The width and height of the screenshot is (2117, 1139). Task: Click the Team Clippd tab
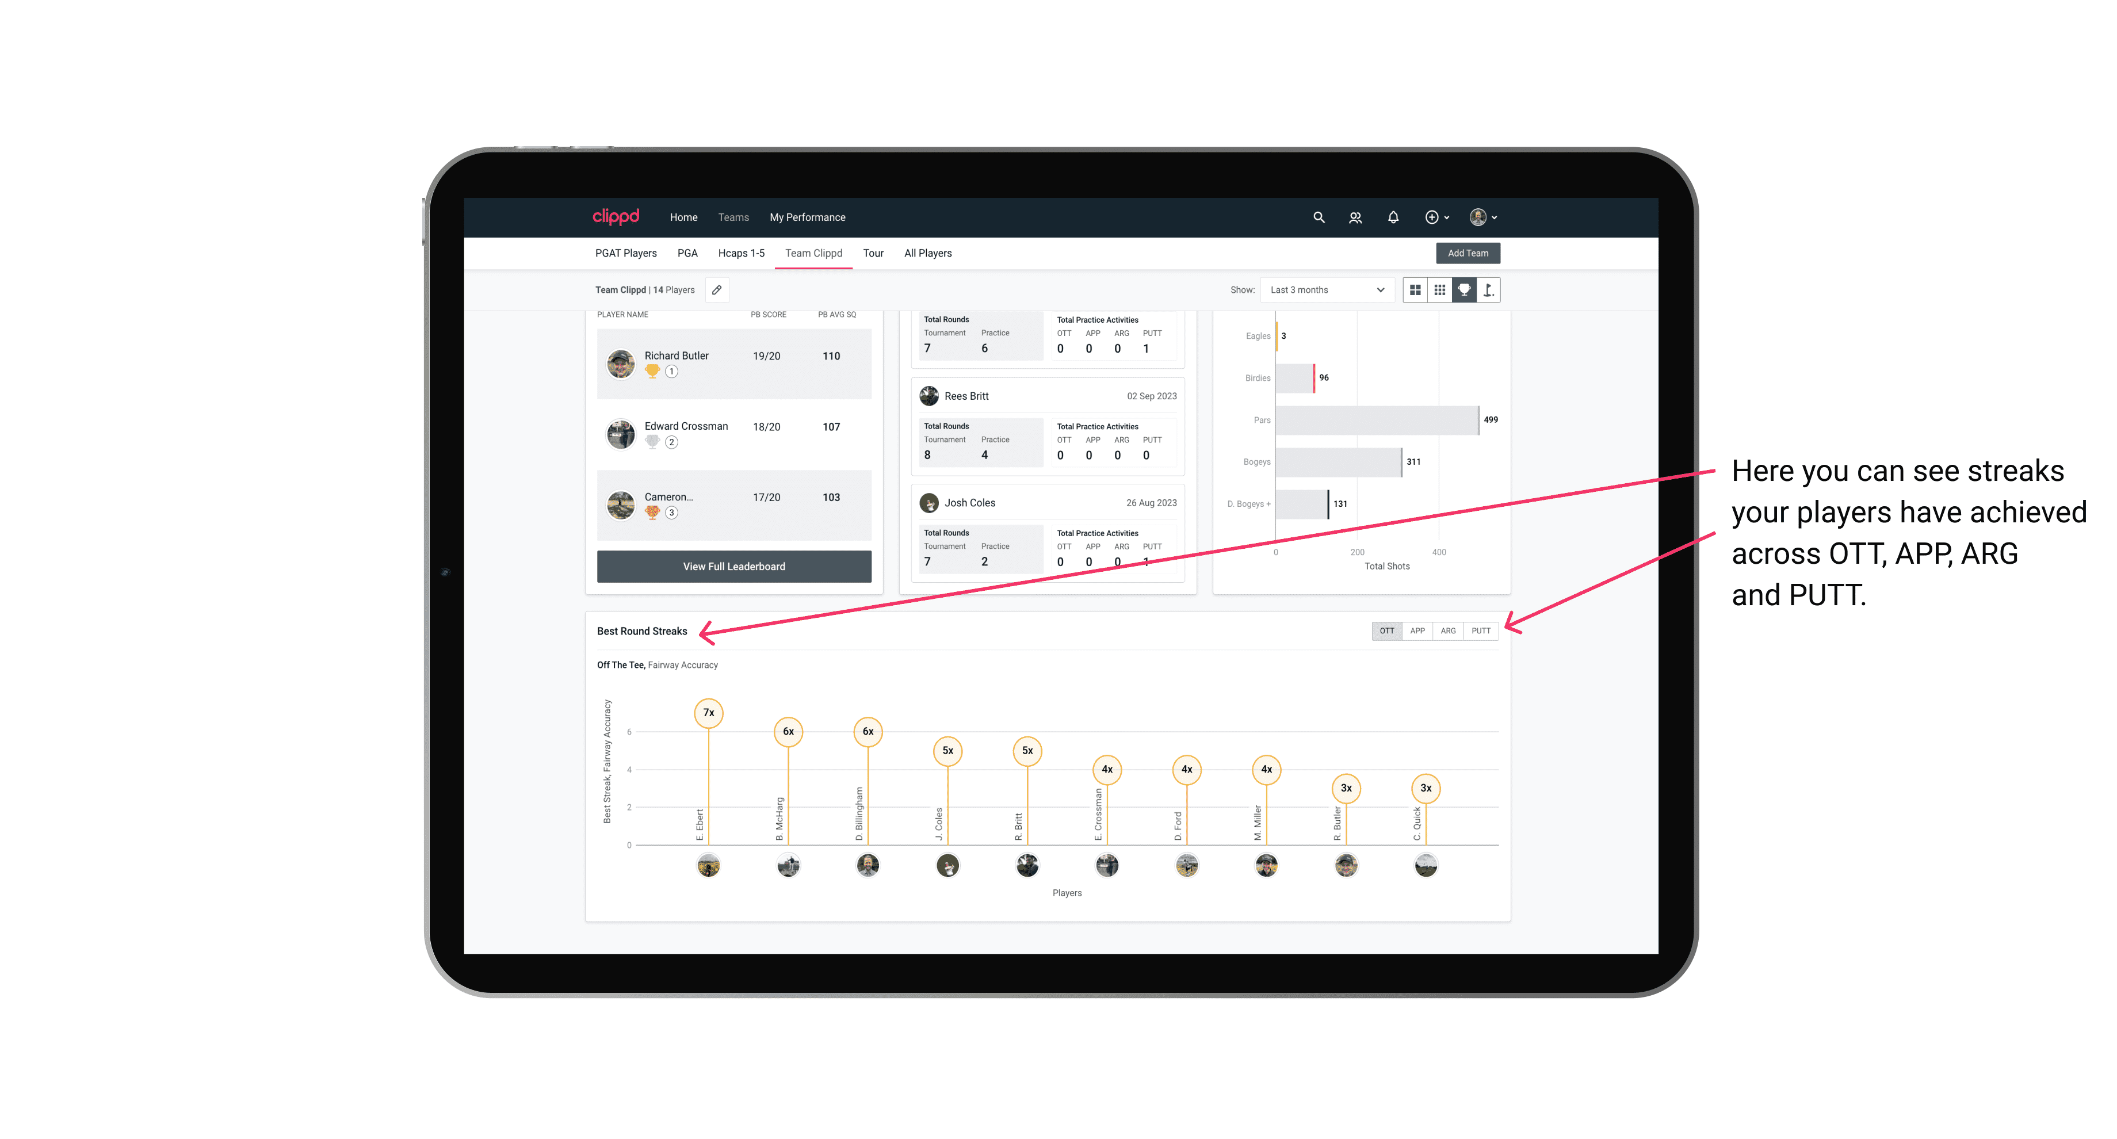tap(813, 254)
